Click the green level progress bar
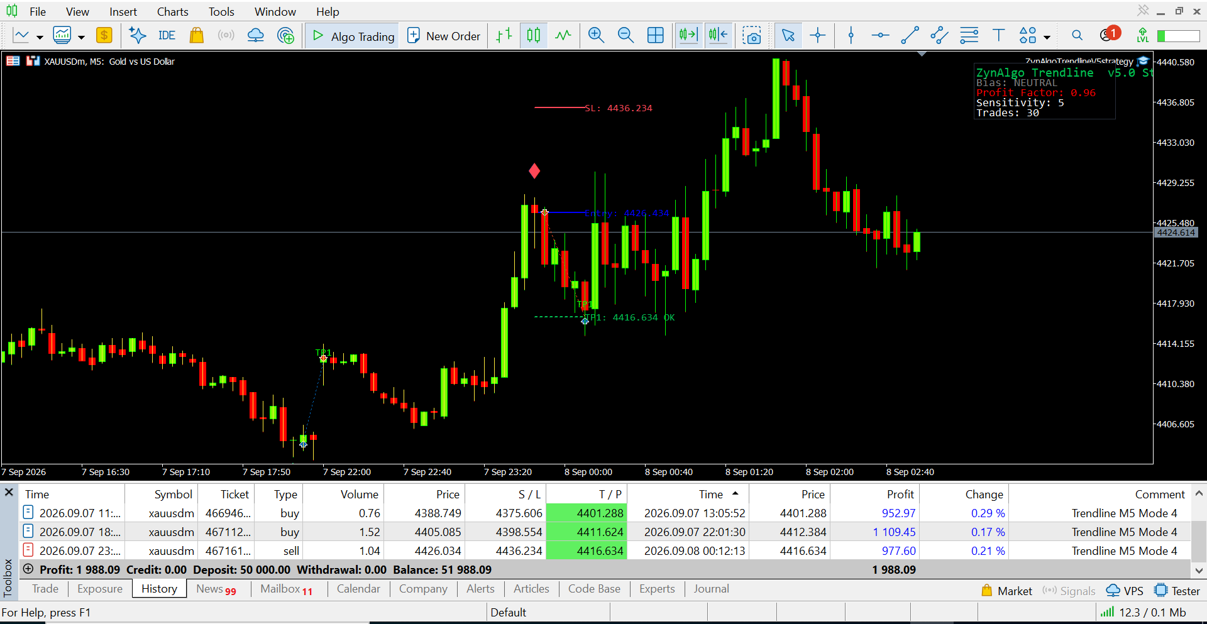Image resolution: width=1207 pixels, height=624 pixels. (1179, 36)
